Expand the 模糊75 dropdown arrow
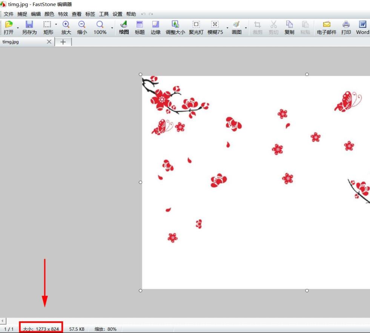The height and width of the screenshot is (333, 370). pos(227,28)
